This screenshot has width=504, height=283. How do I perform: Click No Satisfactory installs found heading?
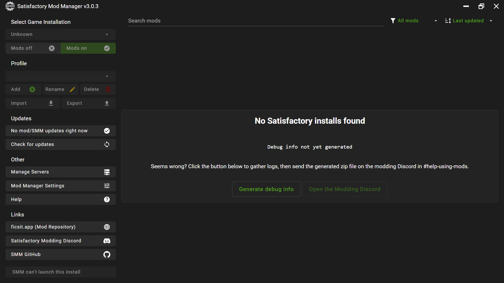point(310,121)
